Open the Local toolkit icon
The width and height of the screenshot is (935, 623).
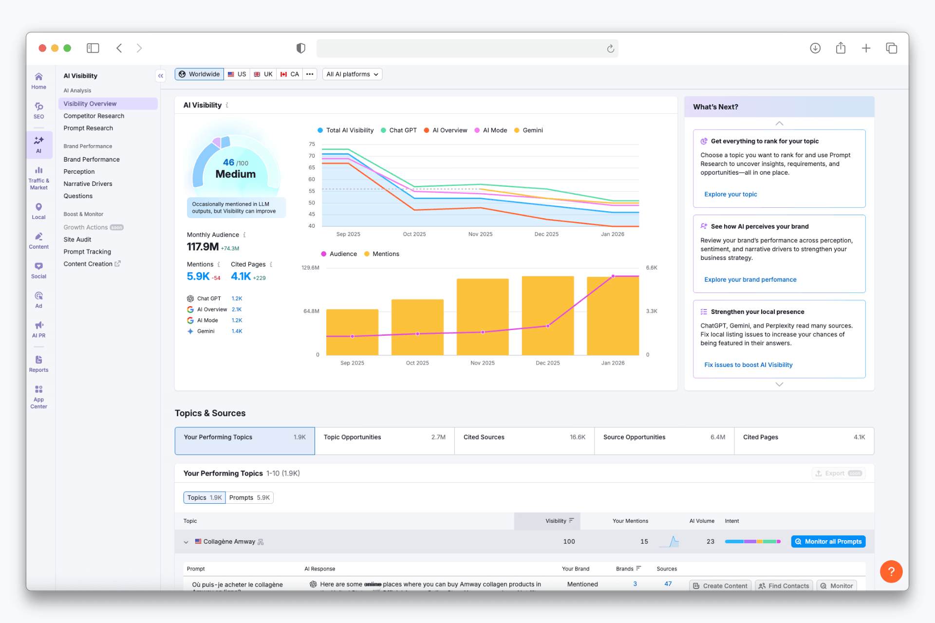click(x=38, y=211)
